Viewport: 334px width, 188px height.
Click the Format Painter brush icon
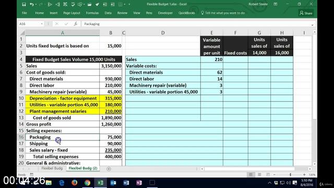[97, 4]
